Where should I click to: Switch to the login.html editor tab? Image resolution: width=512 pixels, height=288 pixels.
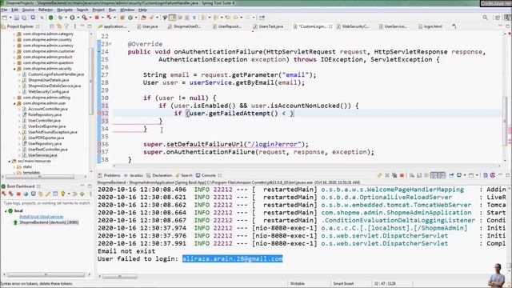tap(430, 26)
